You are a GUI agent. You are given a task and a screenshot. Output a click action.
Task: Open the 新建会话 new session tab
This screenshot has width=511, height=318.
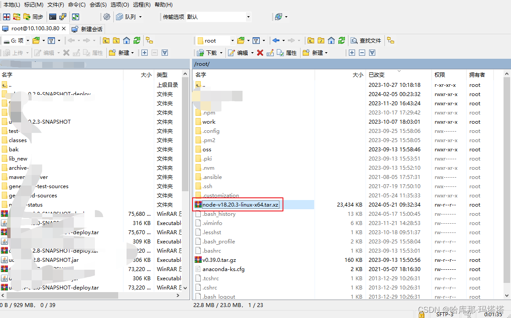87,29
